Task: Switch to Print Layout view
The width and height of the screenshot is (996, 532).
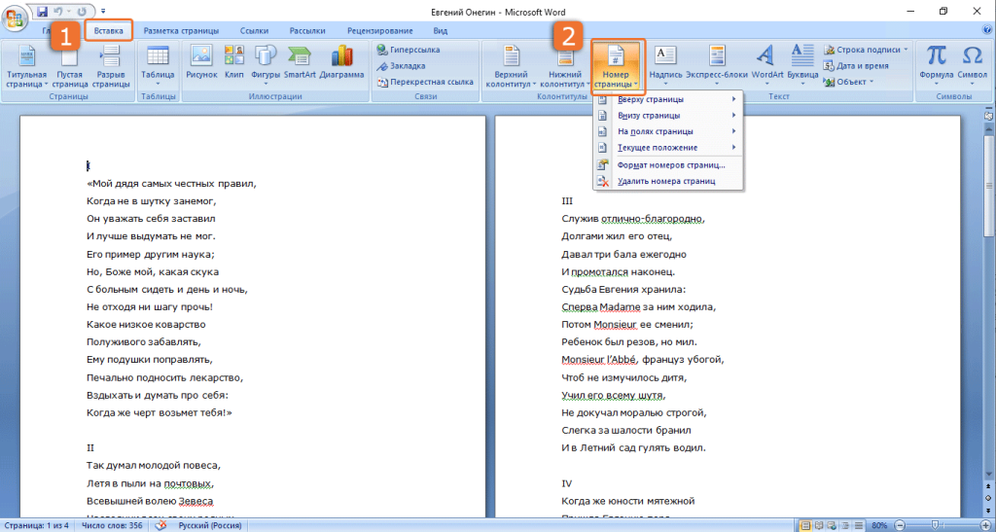Action: [804, 525]
